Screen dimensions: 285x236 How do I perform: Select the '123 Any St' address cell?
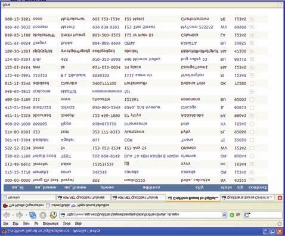[135, 148]
